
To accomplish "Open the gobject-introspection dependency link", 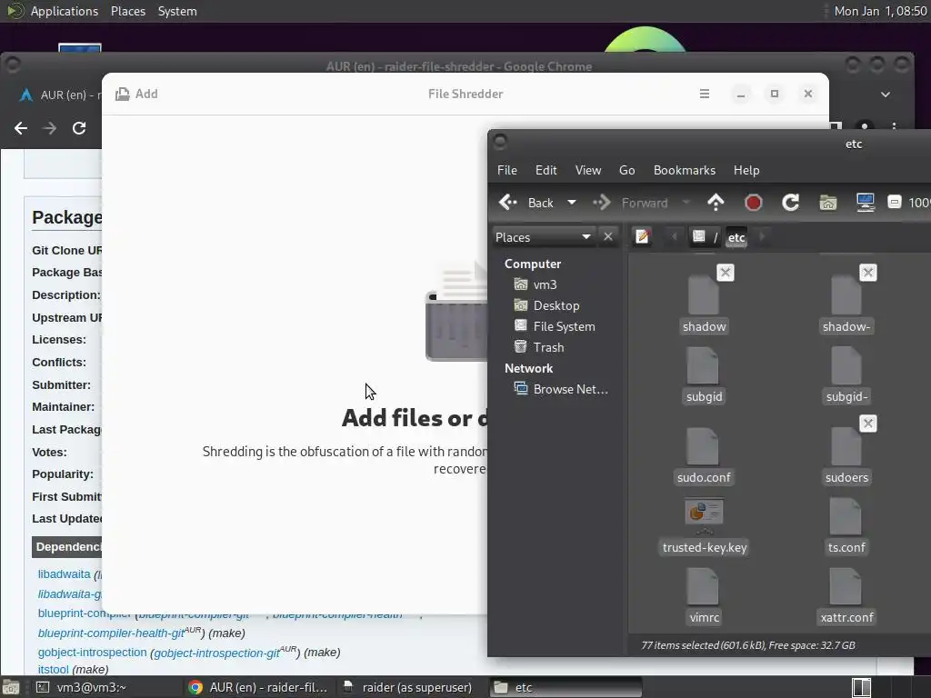I will pos(92,653).
